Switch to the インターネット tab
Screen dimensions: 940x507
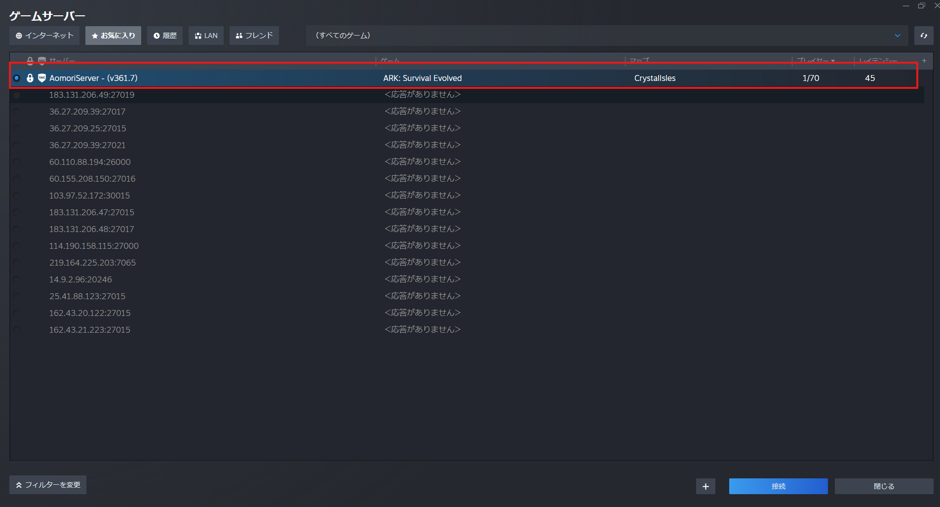point(44,36)
